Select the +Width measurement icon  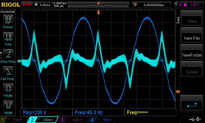click(8, 89)
